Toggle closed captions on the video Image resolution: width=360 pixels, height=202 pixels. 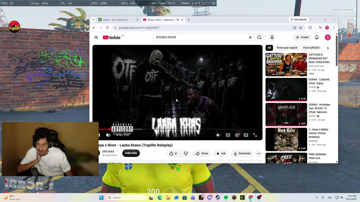tap(228, 135)
